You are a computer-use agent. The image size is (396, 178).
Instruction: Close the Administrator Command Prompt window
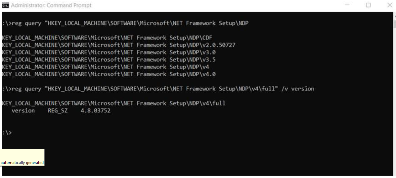[390, 5]
